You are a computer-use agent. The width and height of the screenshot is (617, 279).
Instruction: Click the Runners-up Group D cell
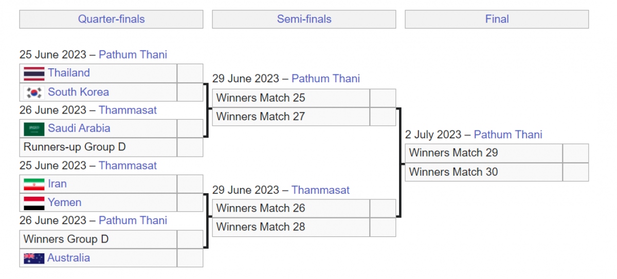[x=98, y=147]
